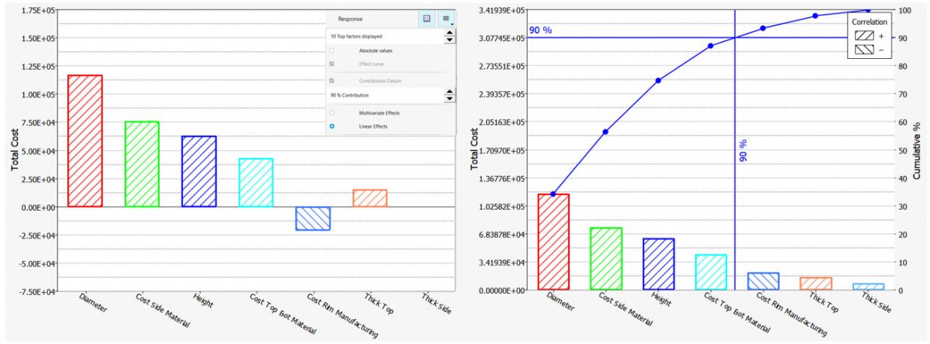Click the negative correlation legend swatch
Viewport: 930px width, 344px height.
tap(863, 49)
